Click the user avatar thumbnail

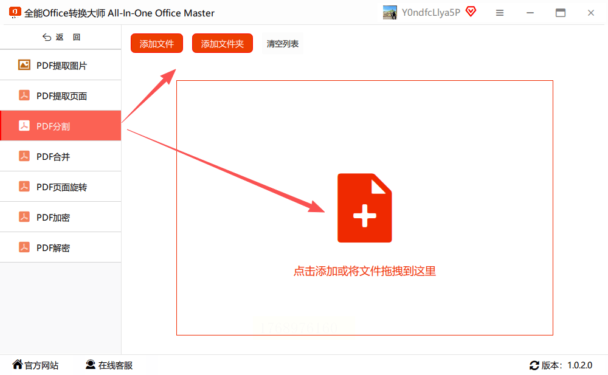[390, 12]
